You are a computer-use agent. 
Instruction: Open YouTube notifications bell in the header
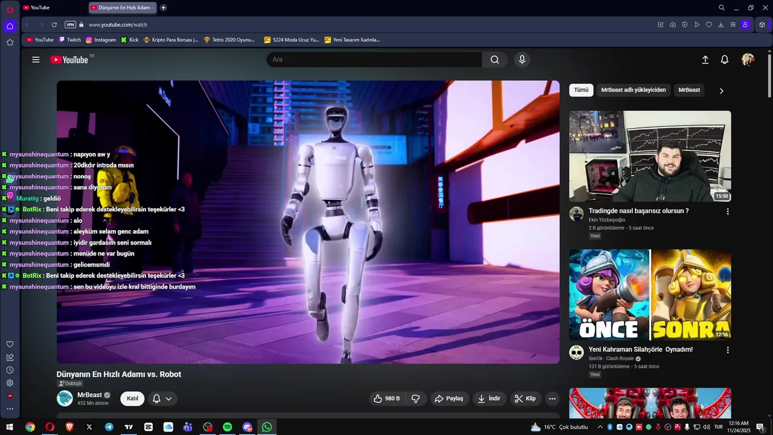(725, 60)
